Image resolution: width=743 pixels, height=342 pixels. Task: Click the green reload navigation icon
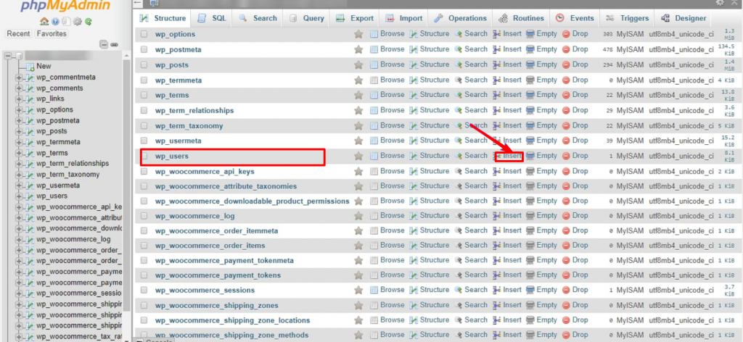pyautogui.click(x=88, y=21)
